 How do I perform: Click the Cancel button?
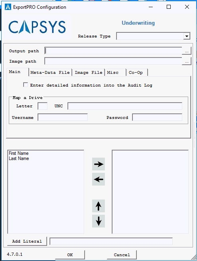[x=122, y=255]
